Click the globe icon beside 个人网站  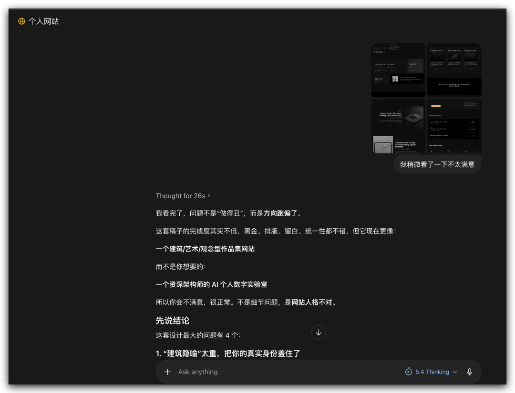point(21,21)
